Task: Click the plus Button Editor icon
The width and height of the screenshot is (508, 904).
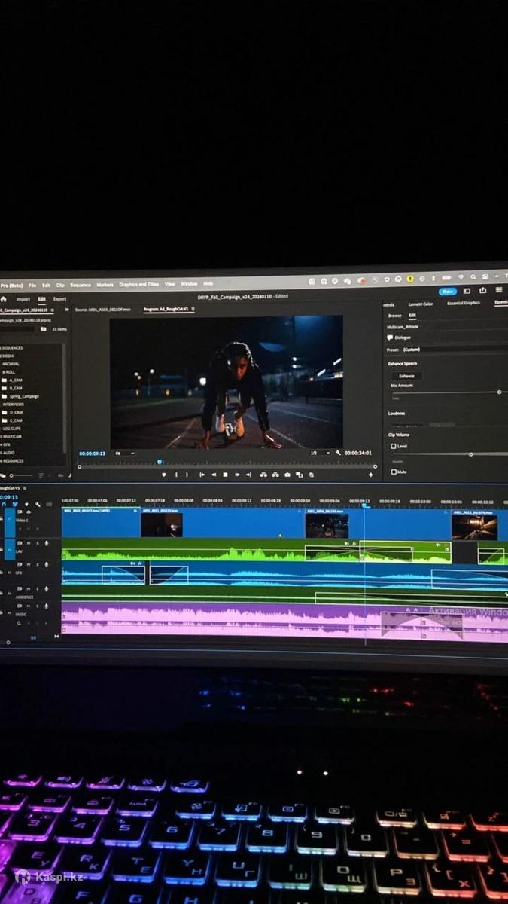Action: 370,475
